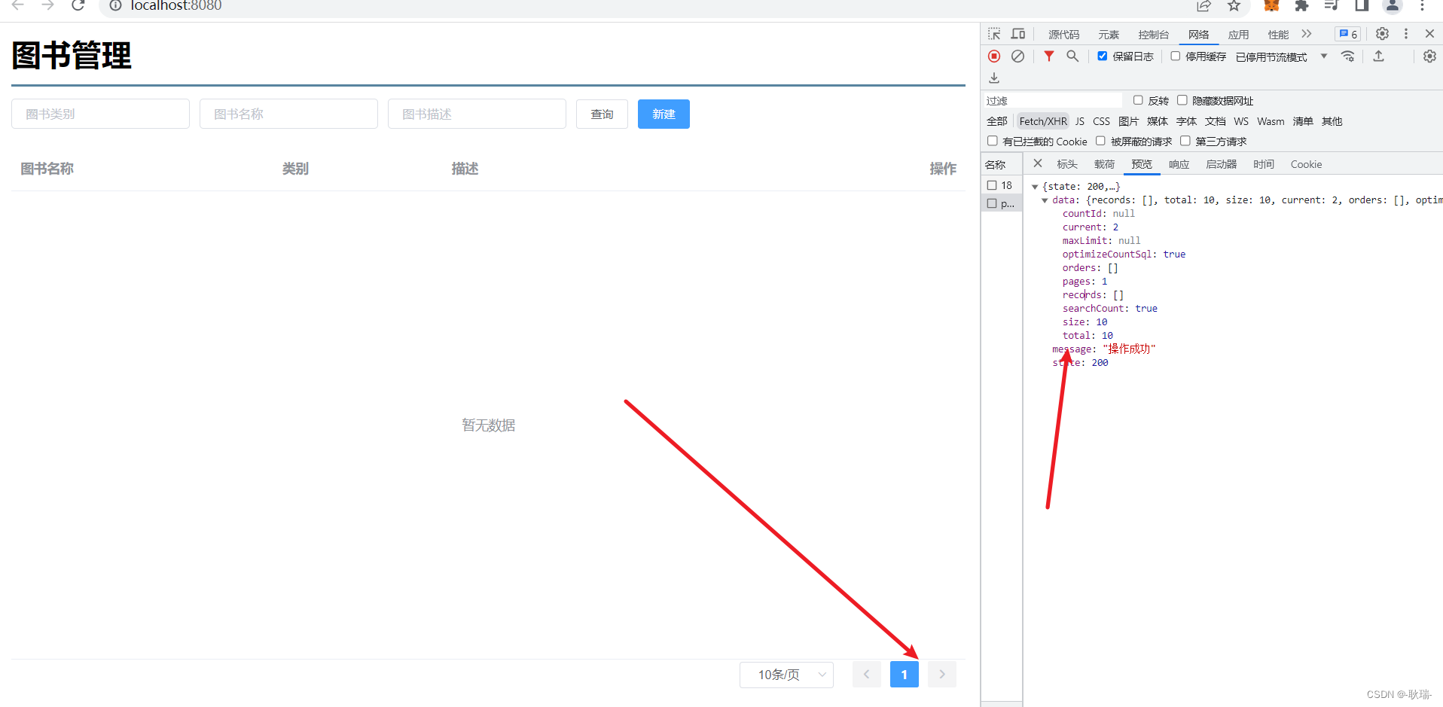Image resolution: width=1443 pixels, height=707 pixels.
Task: Focus the 图书描述 input field
Action: (x=477, y=114)
